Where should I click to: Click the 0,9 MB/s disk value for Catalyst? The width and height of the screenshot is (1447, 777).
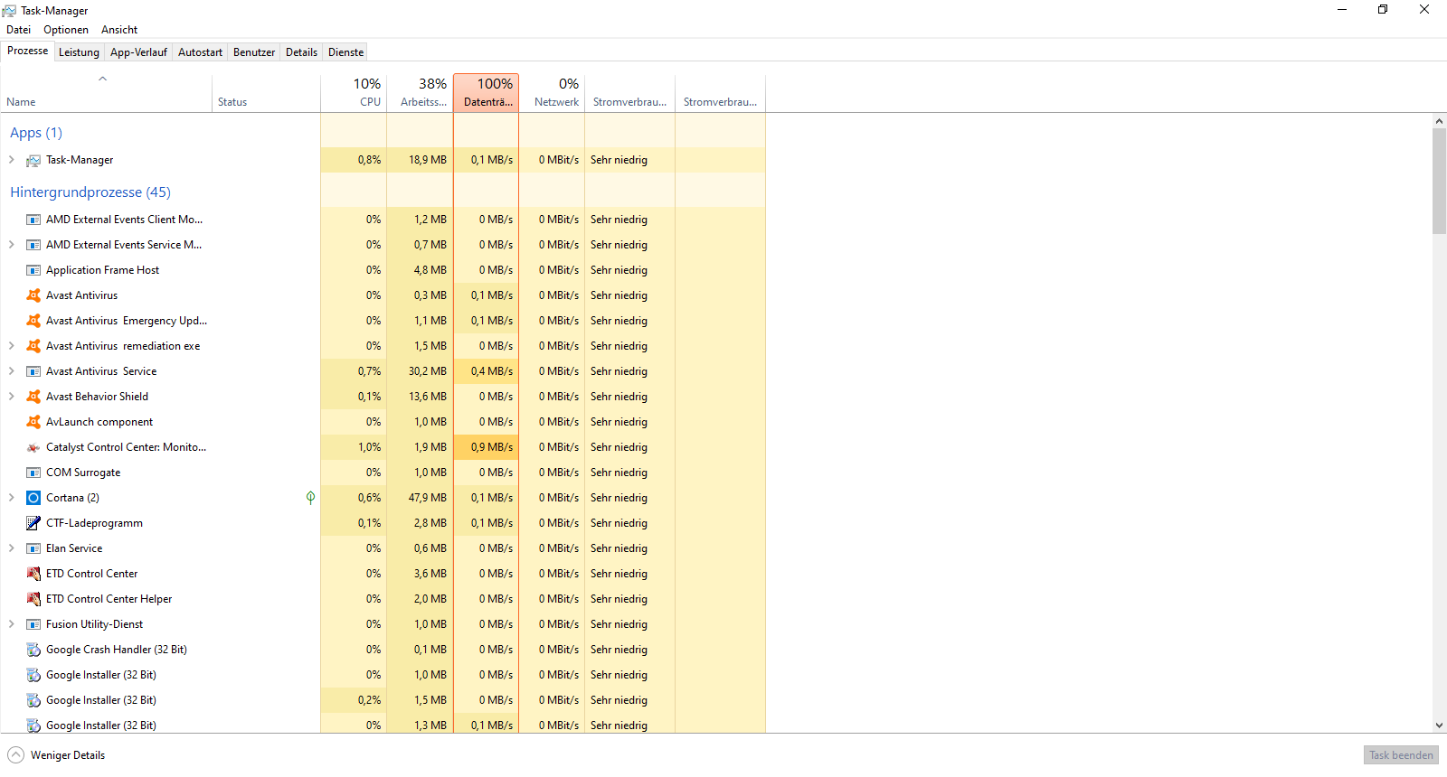486,447
